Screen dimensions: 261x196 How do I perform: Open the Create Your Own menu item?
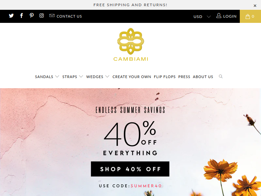click(132, 77)
